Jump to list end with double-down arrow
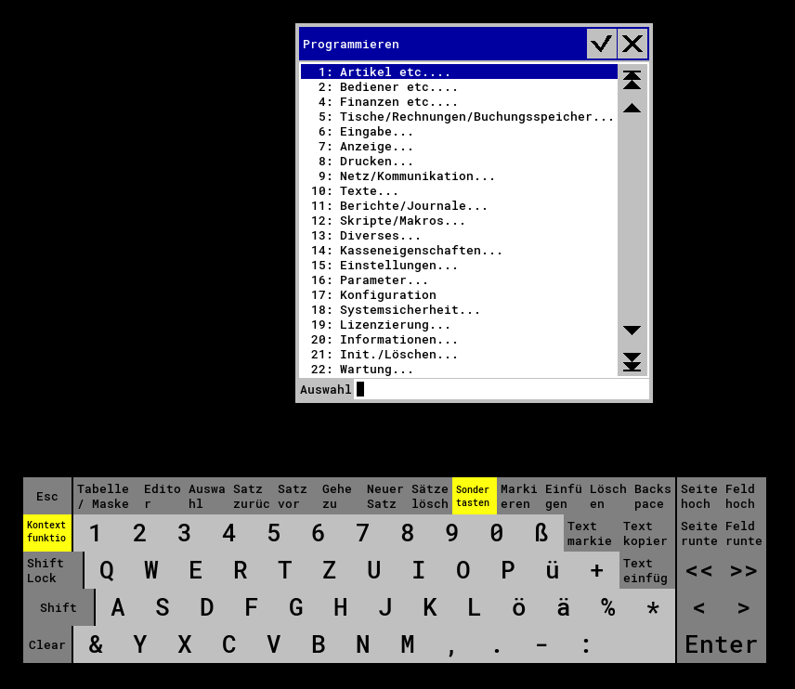This screenshot has width=795, height=689. [632, 361]
